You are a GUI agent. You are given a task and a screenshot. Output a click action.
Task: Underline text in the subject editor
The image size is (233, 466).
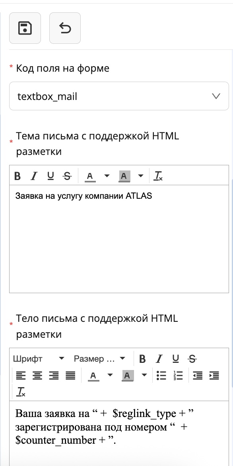[50, 175]
